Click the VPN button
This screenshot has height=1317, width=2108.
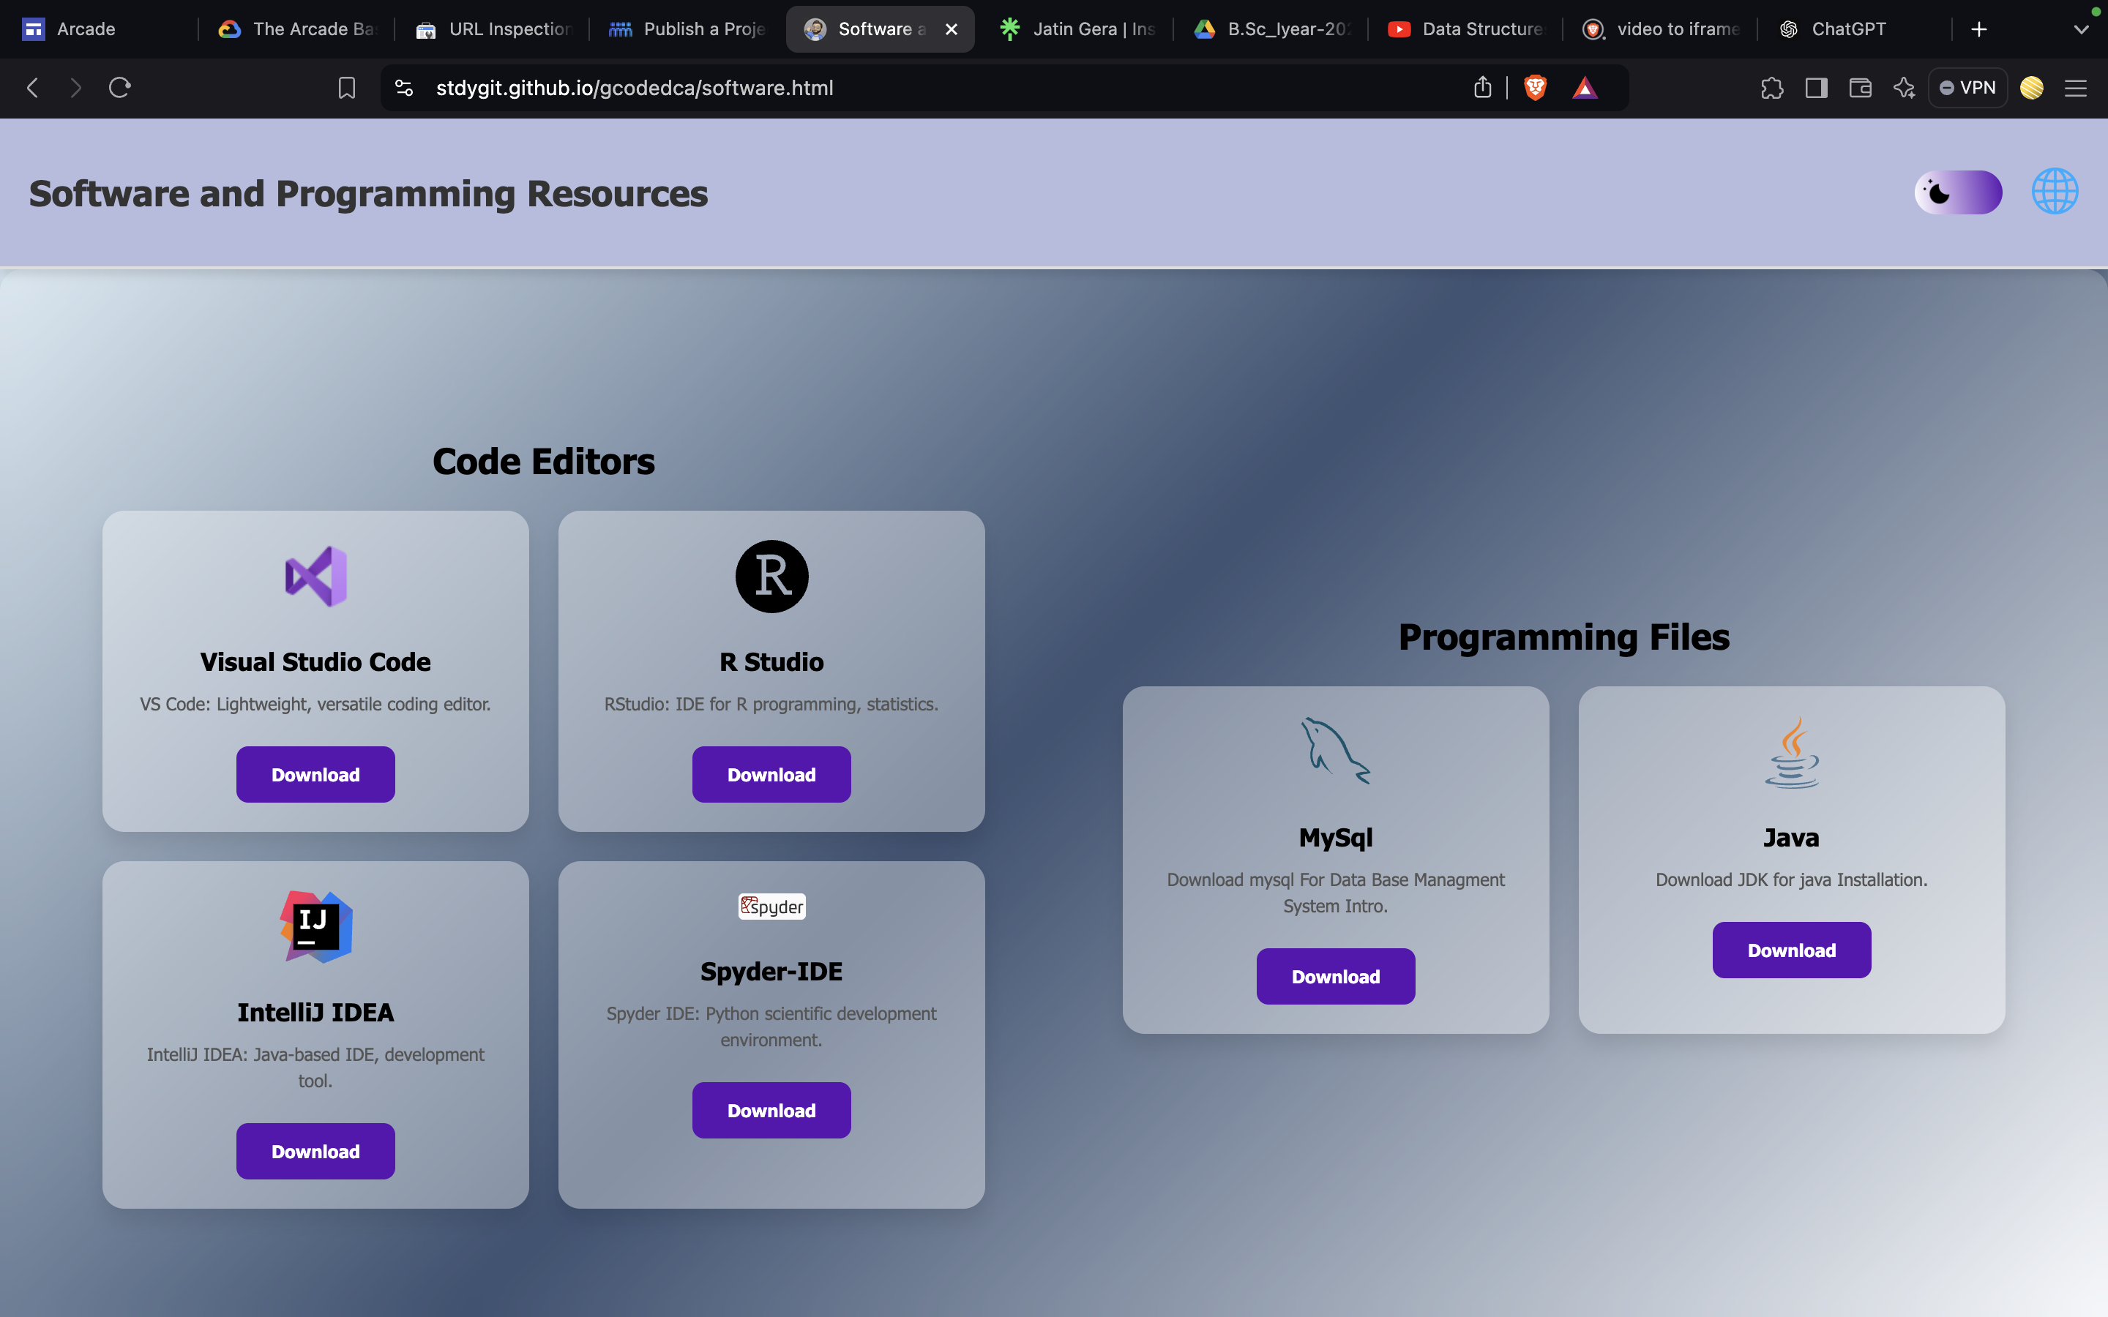click(1967, 88)
